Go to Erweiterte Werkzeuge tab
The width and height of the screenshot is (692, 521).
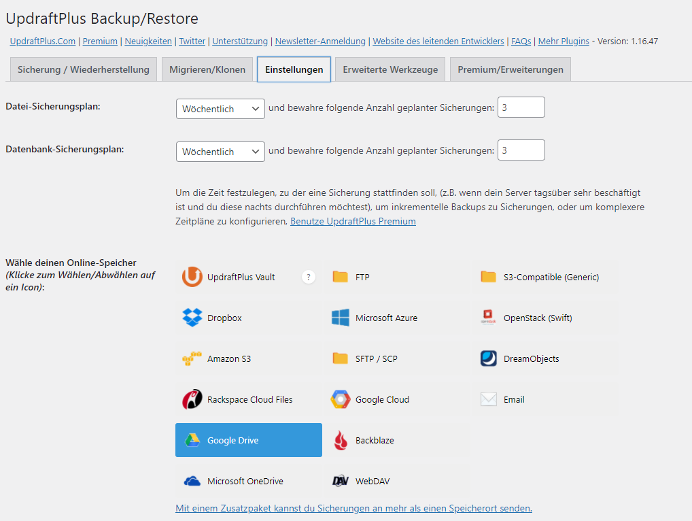(x=390, y=69)
